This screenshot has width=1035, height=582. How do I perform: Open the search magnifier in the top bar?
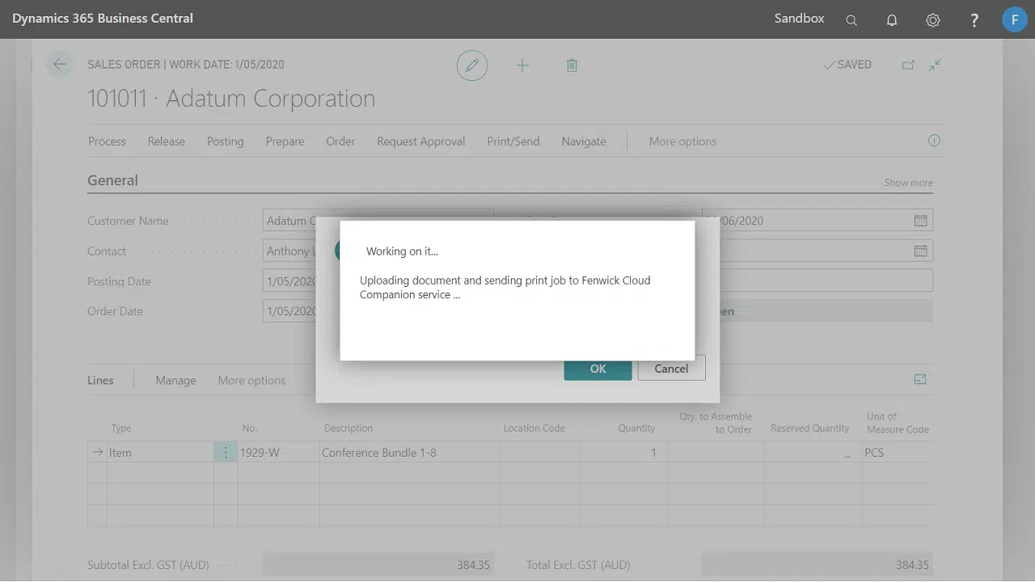851,19
